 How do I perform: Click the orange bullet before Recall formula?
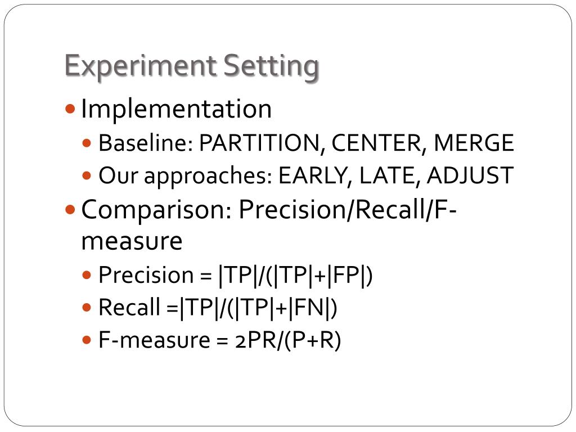[x=87, y=307]
